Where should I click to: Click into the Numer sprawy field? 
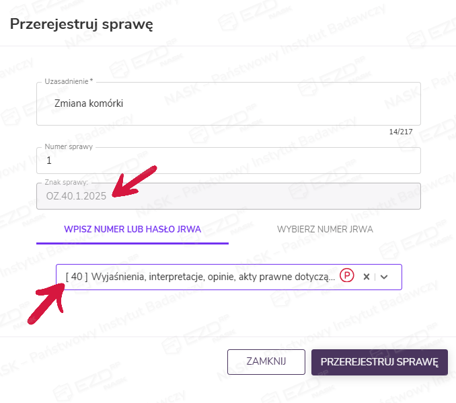pos(229,161)
